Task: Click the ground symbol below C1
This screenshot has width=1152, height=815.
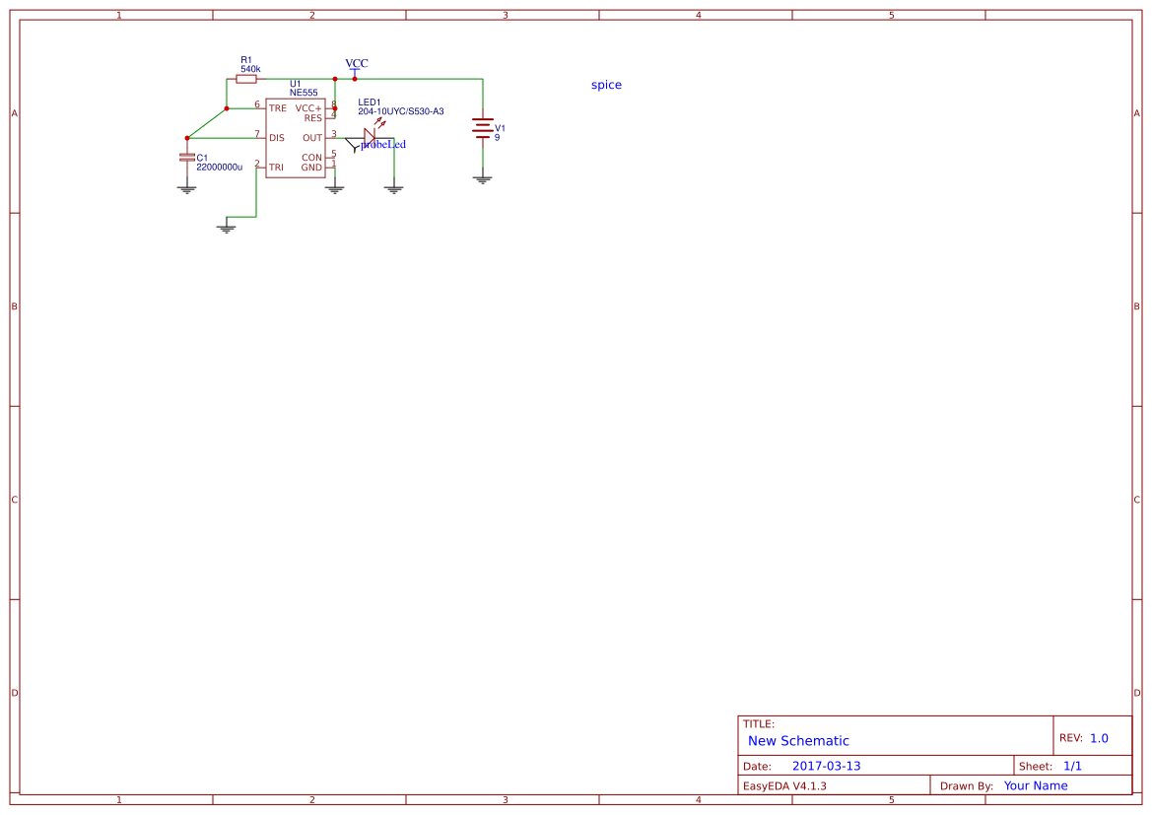Action: point(187,186)
